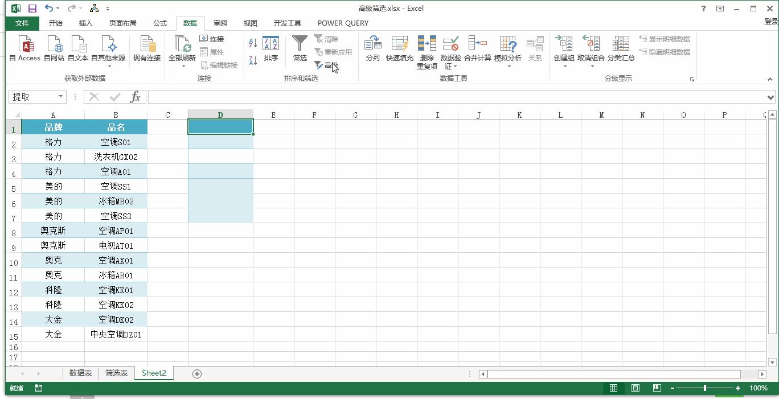The width and height of the screenshot is (779, 399).
Task: Open ribbon display options in the title bar
Action: click(720, 9)
